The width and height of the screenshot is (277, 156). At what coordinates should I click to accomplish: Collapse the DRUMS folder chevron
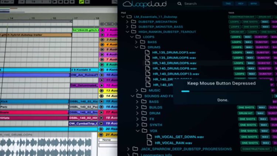pos(136,47)
